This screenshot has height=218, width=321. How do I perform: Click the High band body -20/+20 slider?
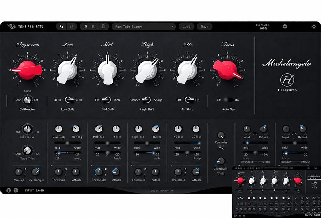(x=147, y=153)
